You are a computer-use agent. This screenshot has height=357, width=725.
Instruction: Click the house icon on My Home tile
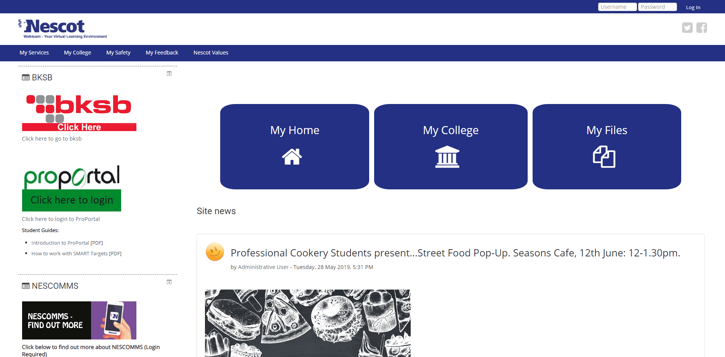tap(292, 157)
